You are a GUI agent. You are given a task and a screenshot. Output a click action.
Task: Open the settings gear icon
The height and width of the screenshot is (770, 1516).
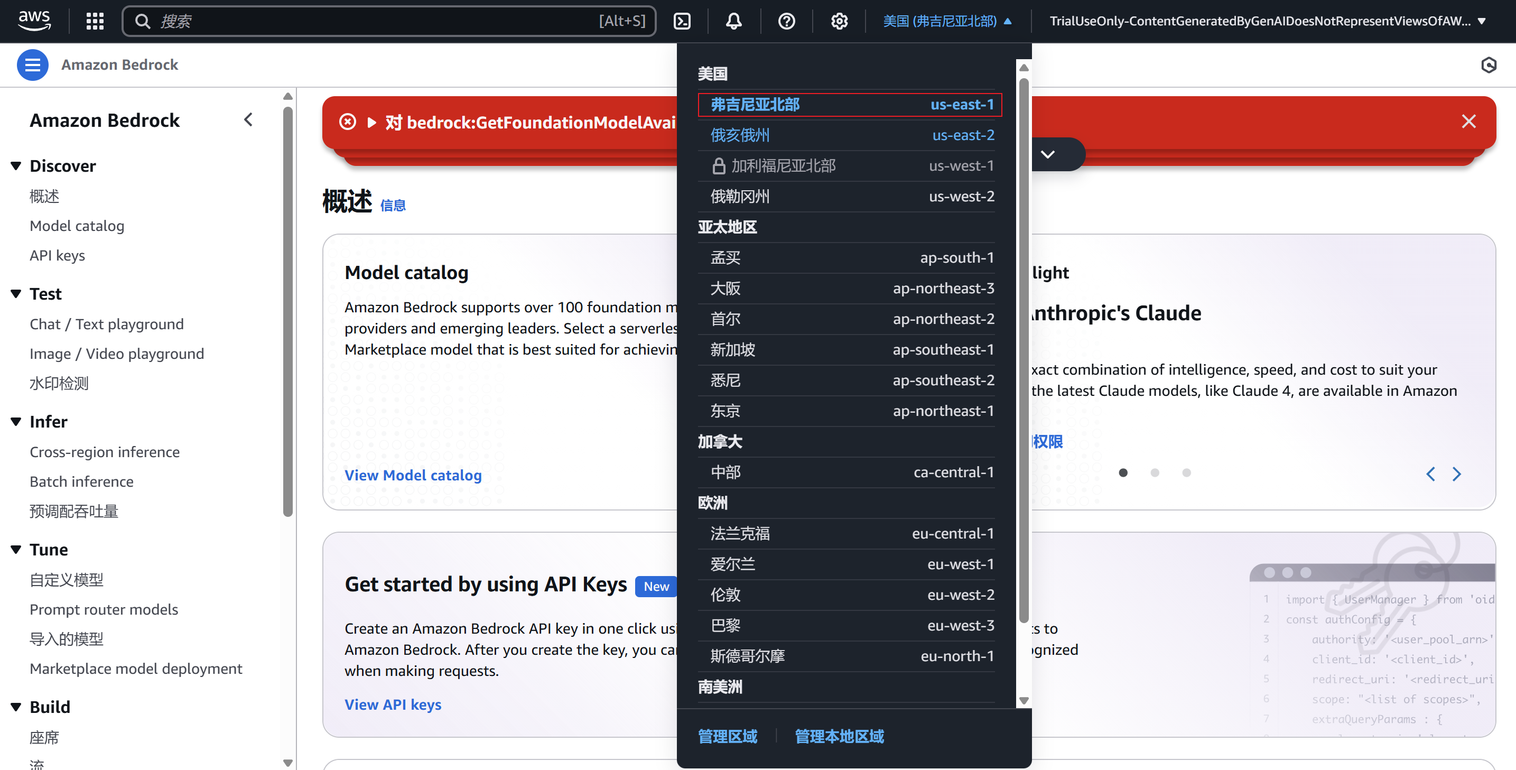tap(839, 21)
